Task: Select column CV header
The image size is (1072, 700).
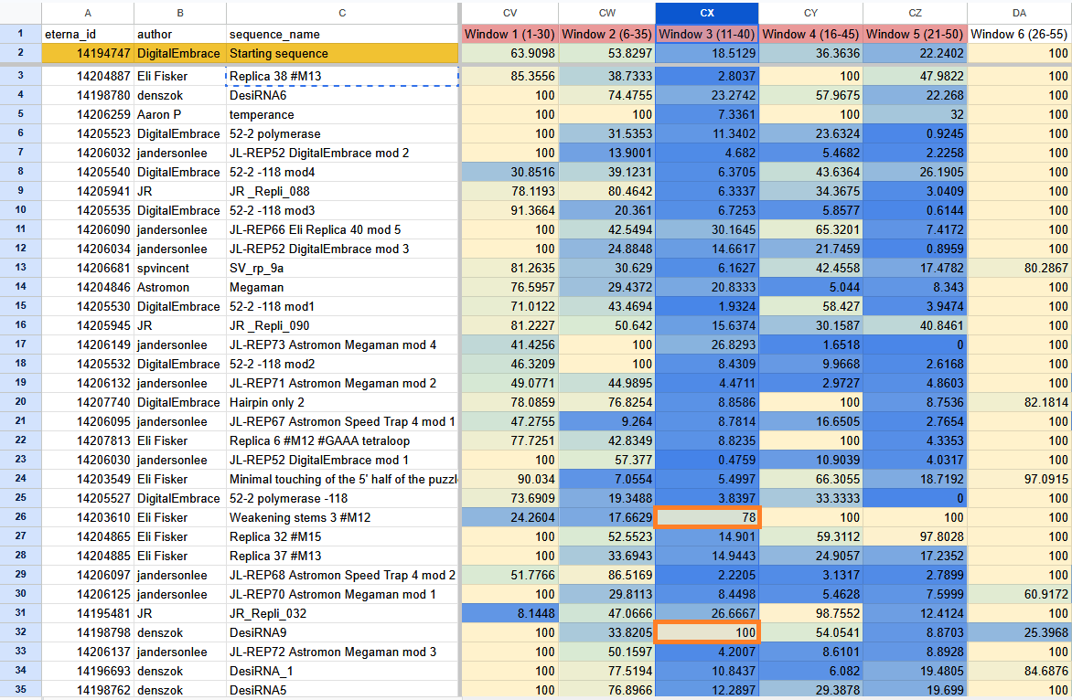Action: pos(510,13)
